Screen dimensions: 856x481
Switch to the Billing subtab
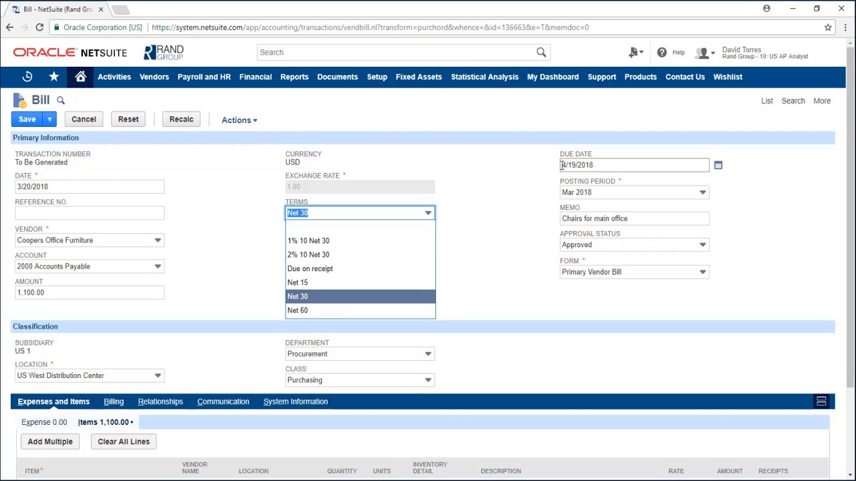click(114, 402)
